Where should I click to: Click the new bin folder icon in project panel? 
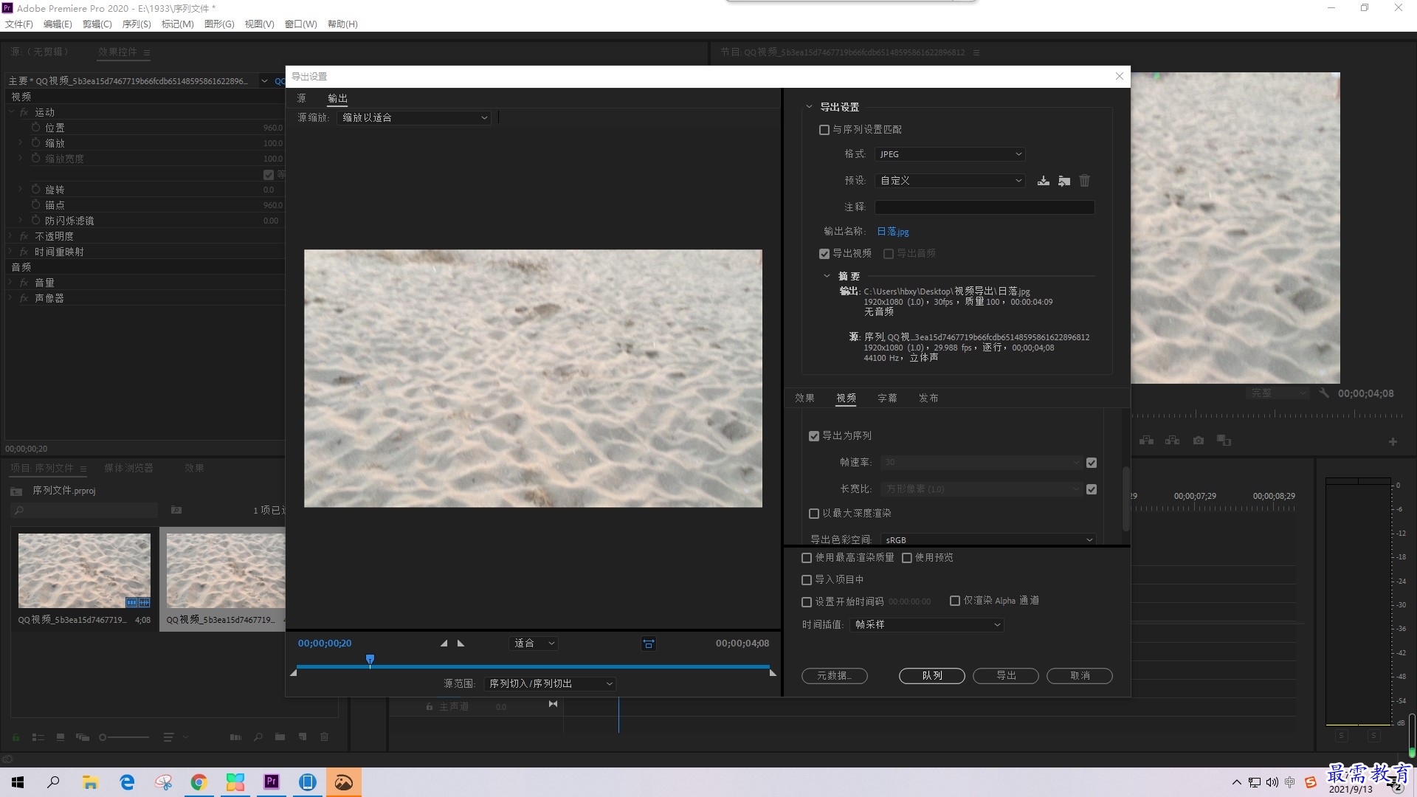(280, 736)
